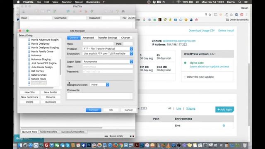Open the Chrome three-dot menu
This screenshot has height=149, width=265.
[247, 14]
